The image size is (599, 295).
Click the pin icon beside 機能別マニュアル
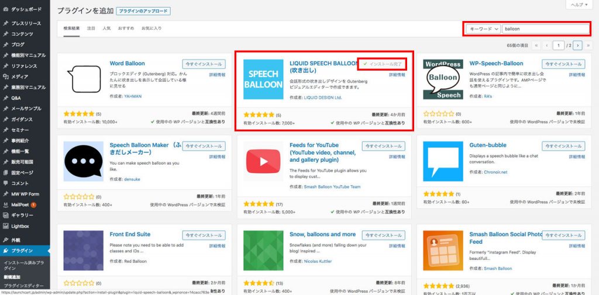click(5, 55)
